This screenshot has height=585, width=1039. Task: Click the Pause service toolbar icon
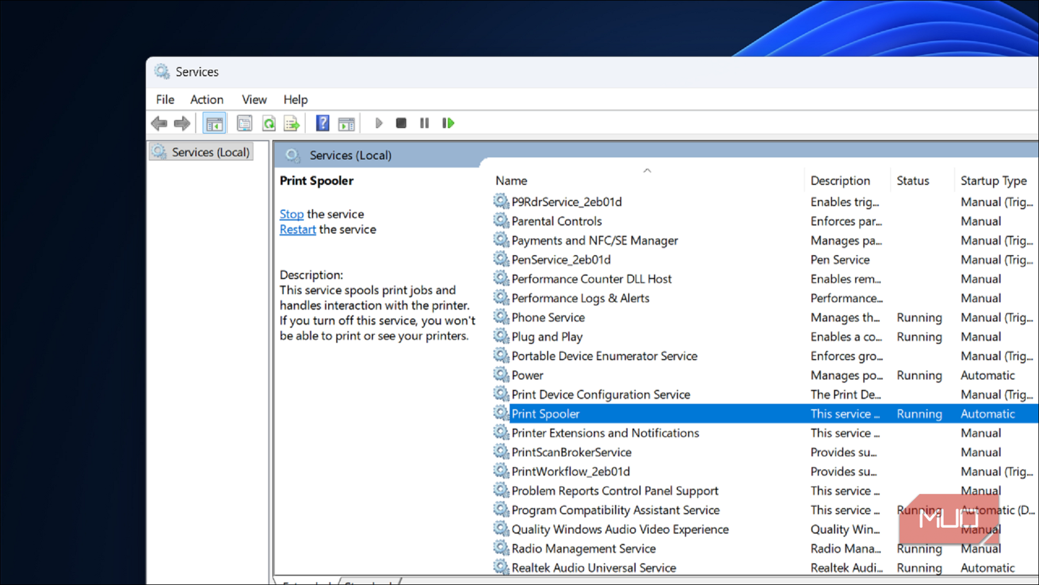(424, 123)
